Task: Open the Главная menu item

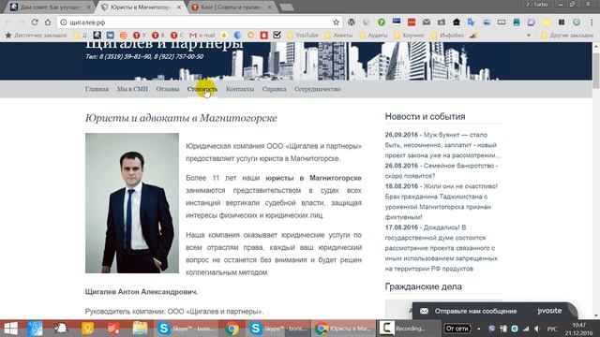Action: coord(97,89)
